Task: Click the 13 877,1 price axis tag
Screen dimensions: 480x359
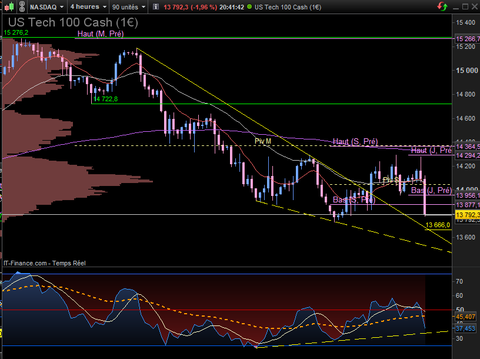Action: (468, 205)
